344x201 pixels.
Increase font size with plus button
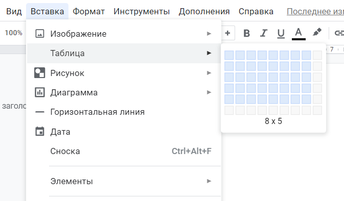tap(228, 33)
